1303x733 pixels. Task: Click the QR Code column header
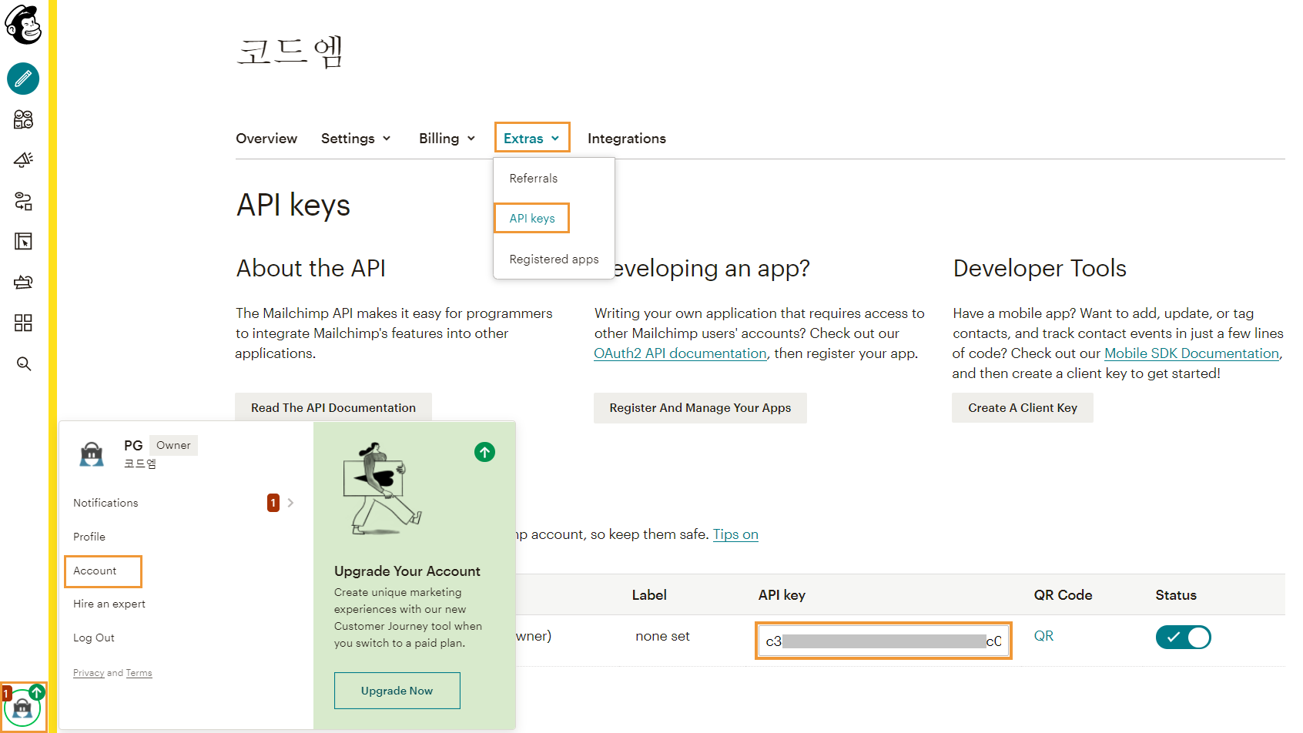click(1063, 595)
